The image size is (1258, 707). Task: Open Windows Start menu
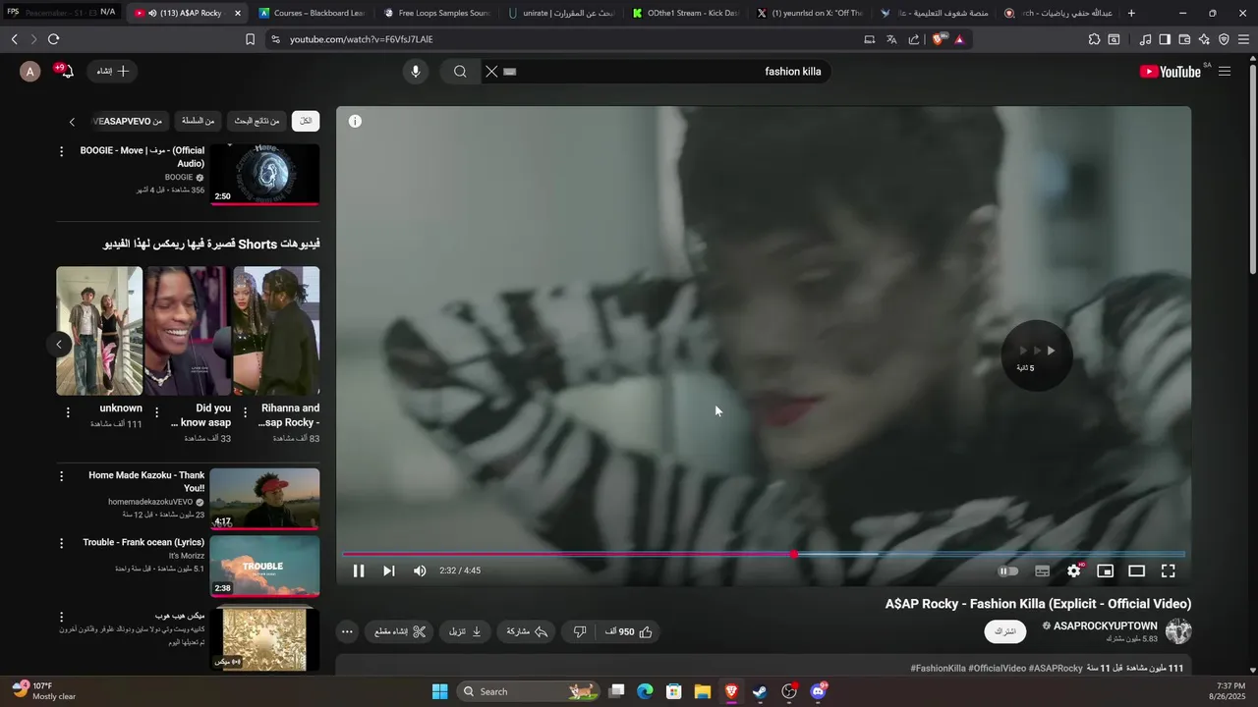point(439,691)
